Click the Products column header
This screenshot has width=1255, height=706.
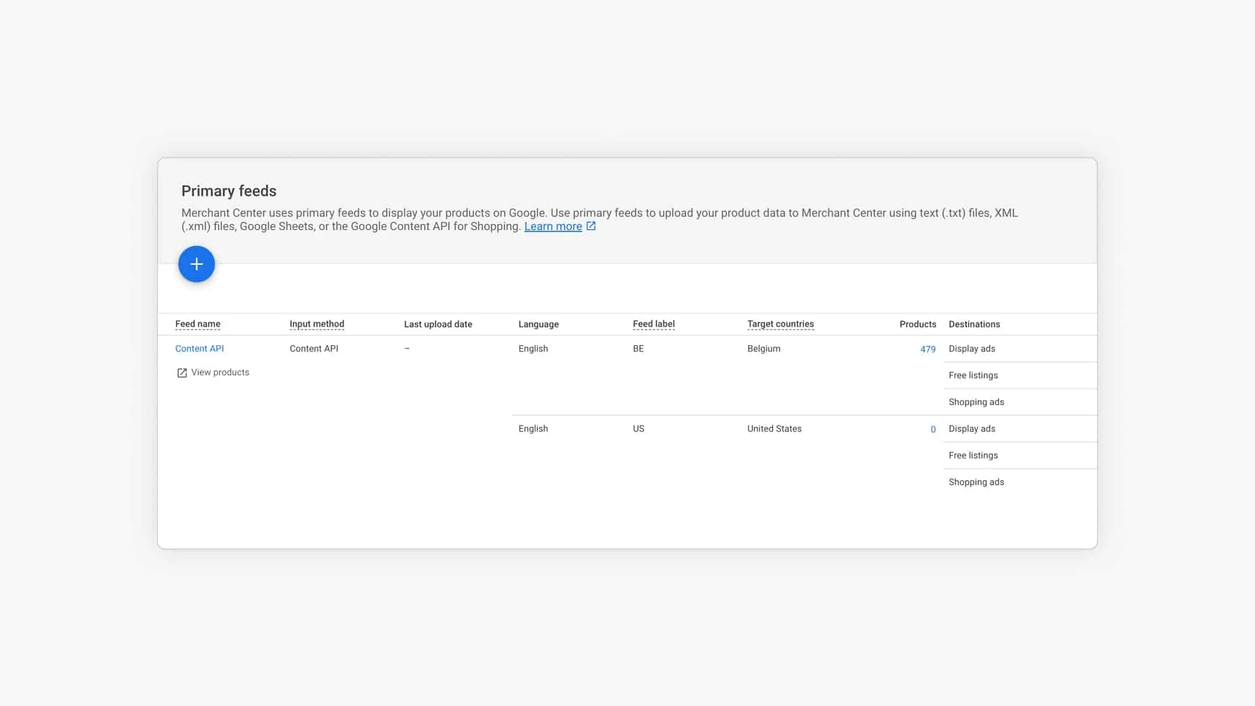[x=917, y=324]
